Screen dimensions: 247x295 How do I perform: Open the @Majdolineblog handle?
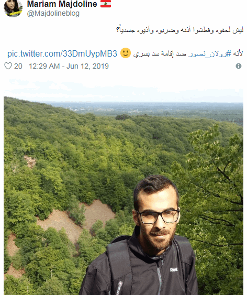[53, 14]
